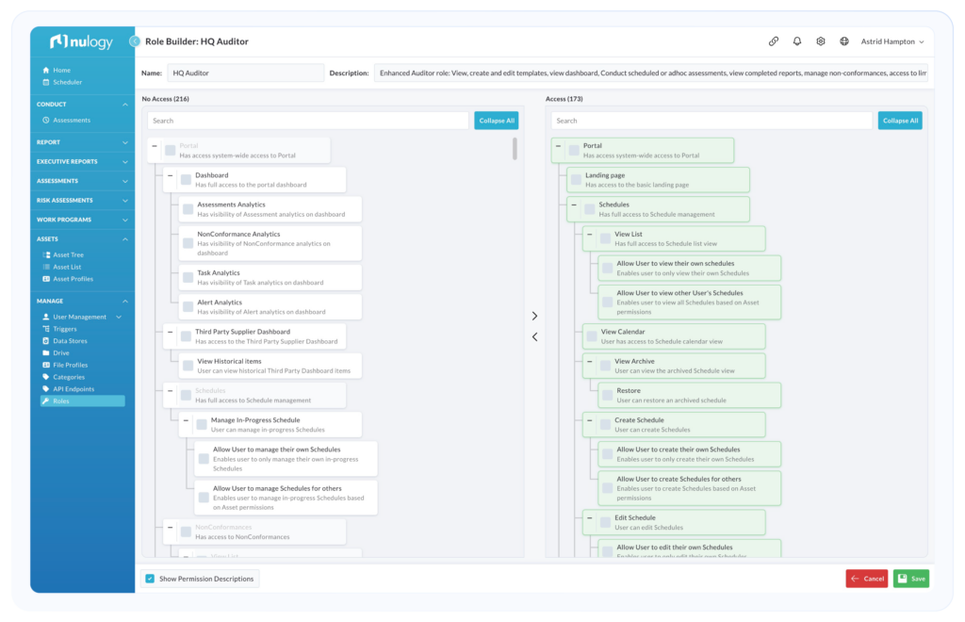This screenshot has width=965, height=622.
Task: Click the Home icon in sidebar
Action: (x=45, y=70)
